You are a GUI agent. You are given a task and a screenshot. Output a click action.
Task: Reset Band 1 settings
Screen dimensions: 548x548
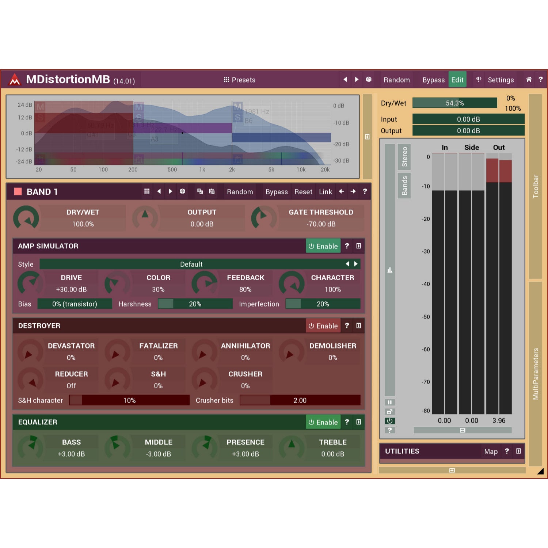[x=303, y=192]
